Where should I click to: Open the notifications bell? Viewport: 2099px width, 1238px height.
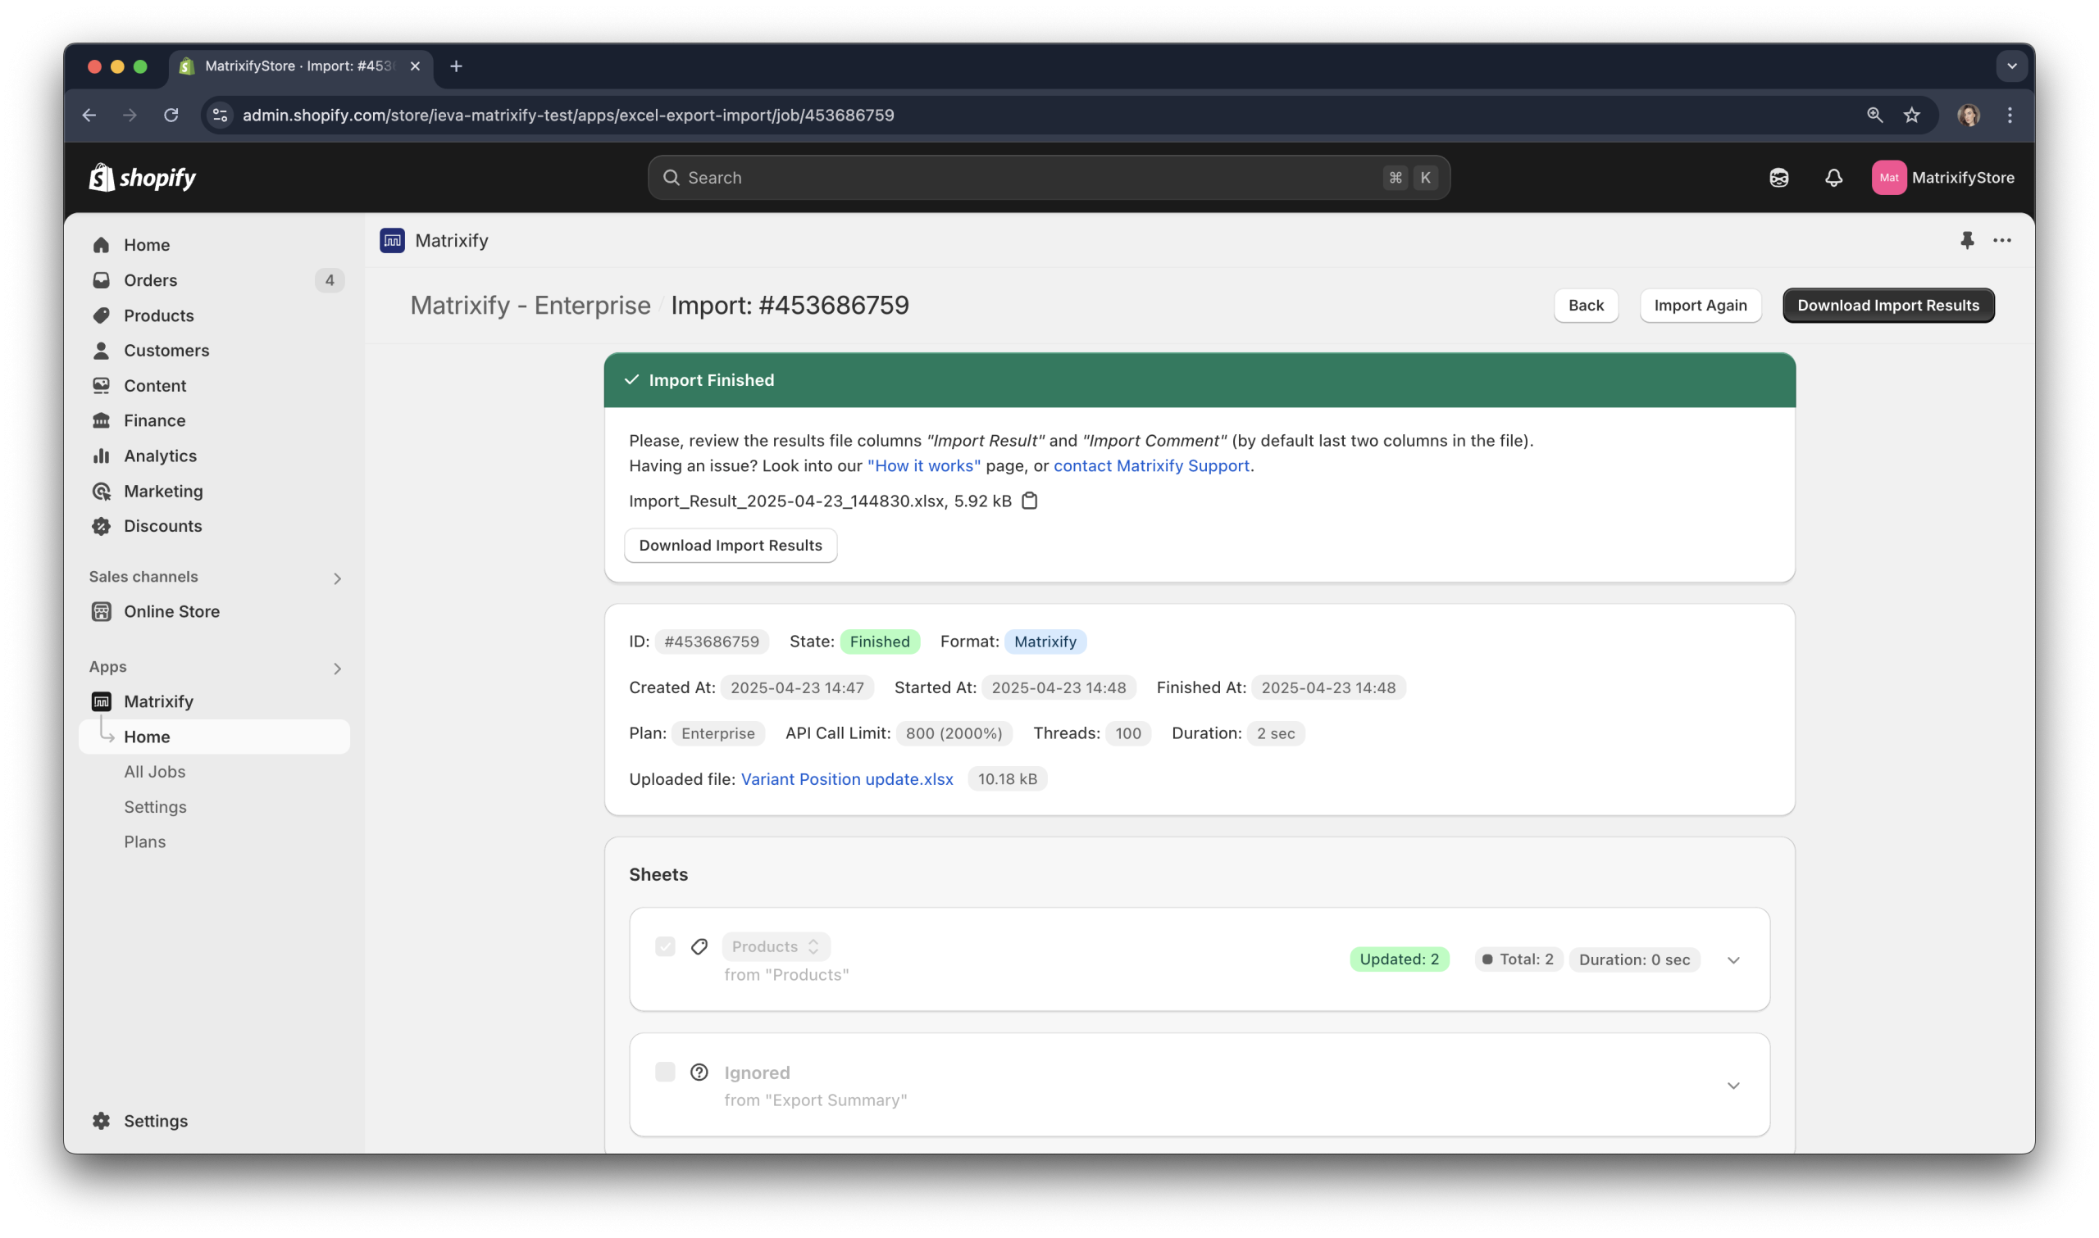(1833, 178)
